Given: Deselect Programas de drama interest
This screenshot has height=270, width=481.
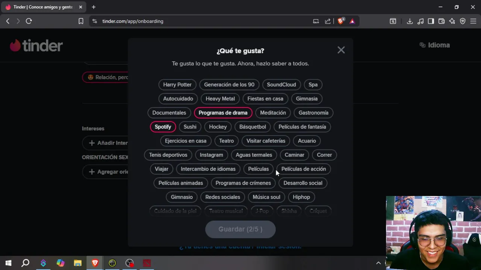Looking at the screenshot, I should pyautogui.click(x=223, y=113).
